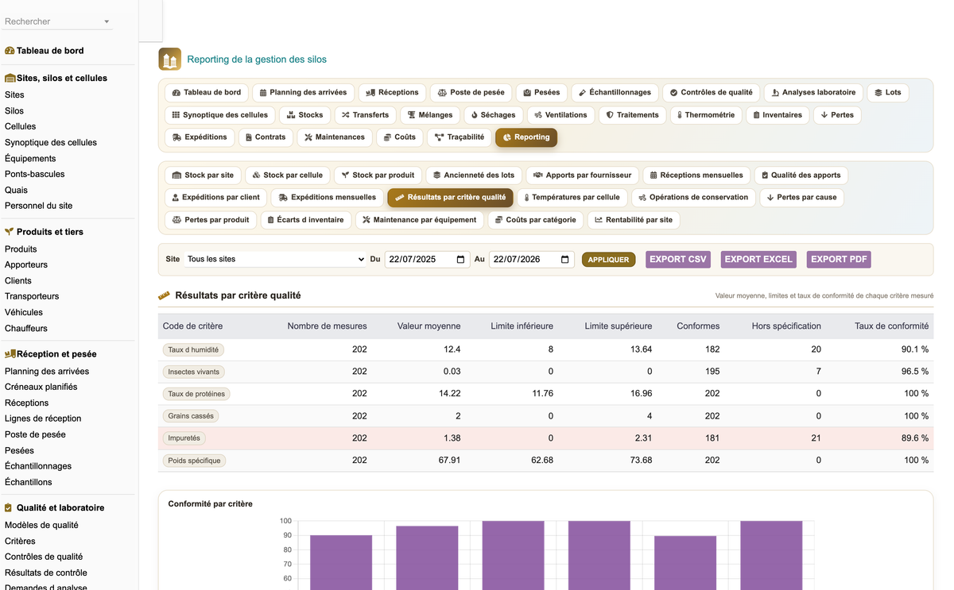954x590 pixels.
Task: Open the Expéditions par client report
Action: point(215,198)
